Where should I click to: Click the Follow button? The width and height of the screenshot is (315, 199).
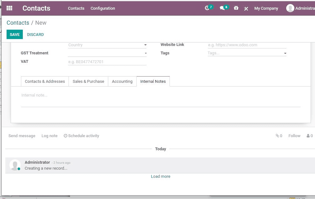tap(294, 136)
